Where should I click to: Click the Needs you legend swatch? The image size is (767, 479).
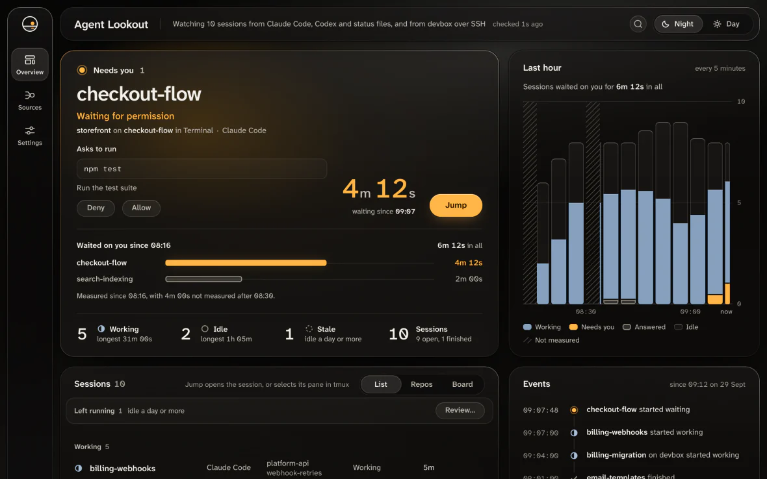point(573,327)
